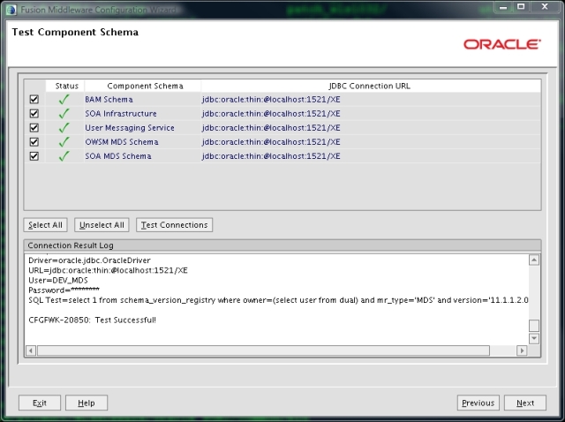The image size is (565, 422).
Task: Click the log vertical scrollbar thumb
Action: click(534, 326)
